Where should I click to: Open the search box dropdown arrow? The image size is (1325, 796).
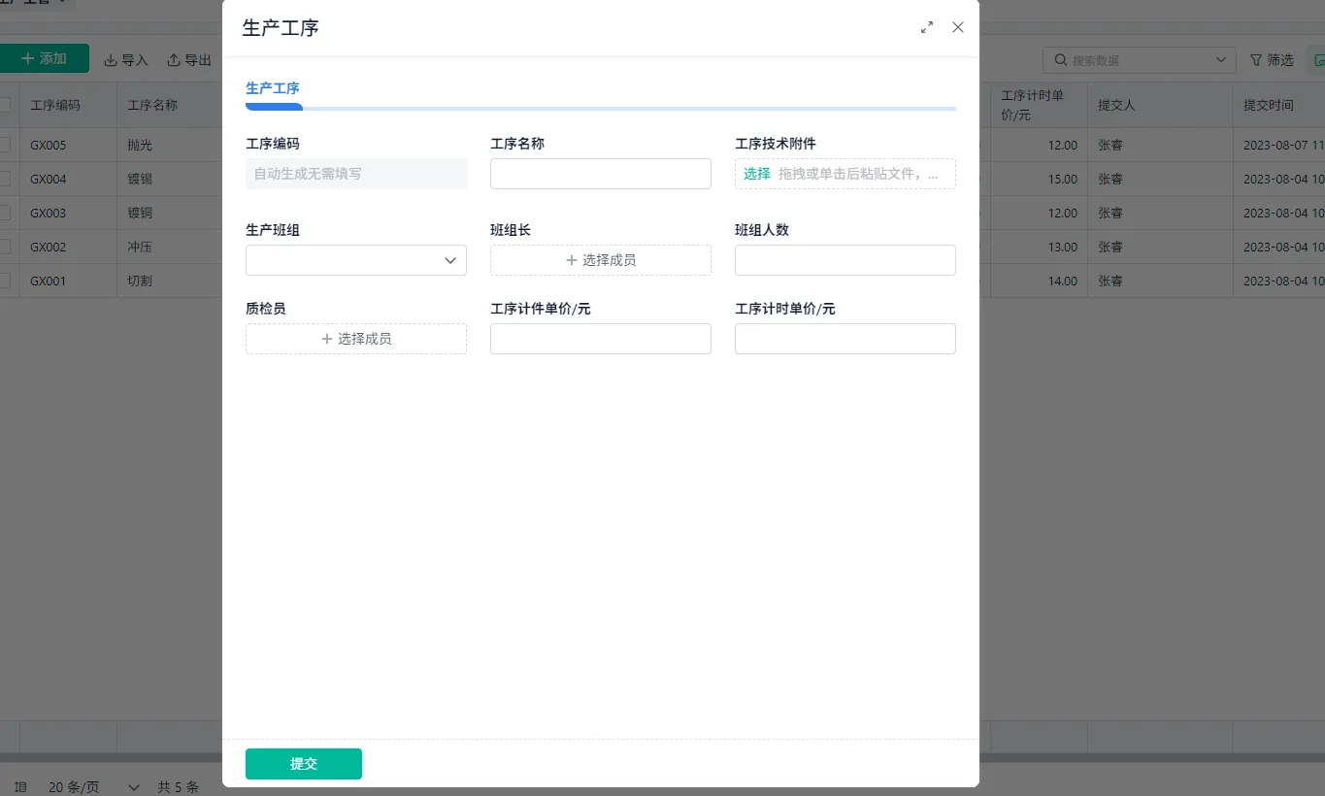coord(1221,60)
